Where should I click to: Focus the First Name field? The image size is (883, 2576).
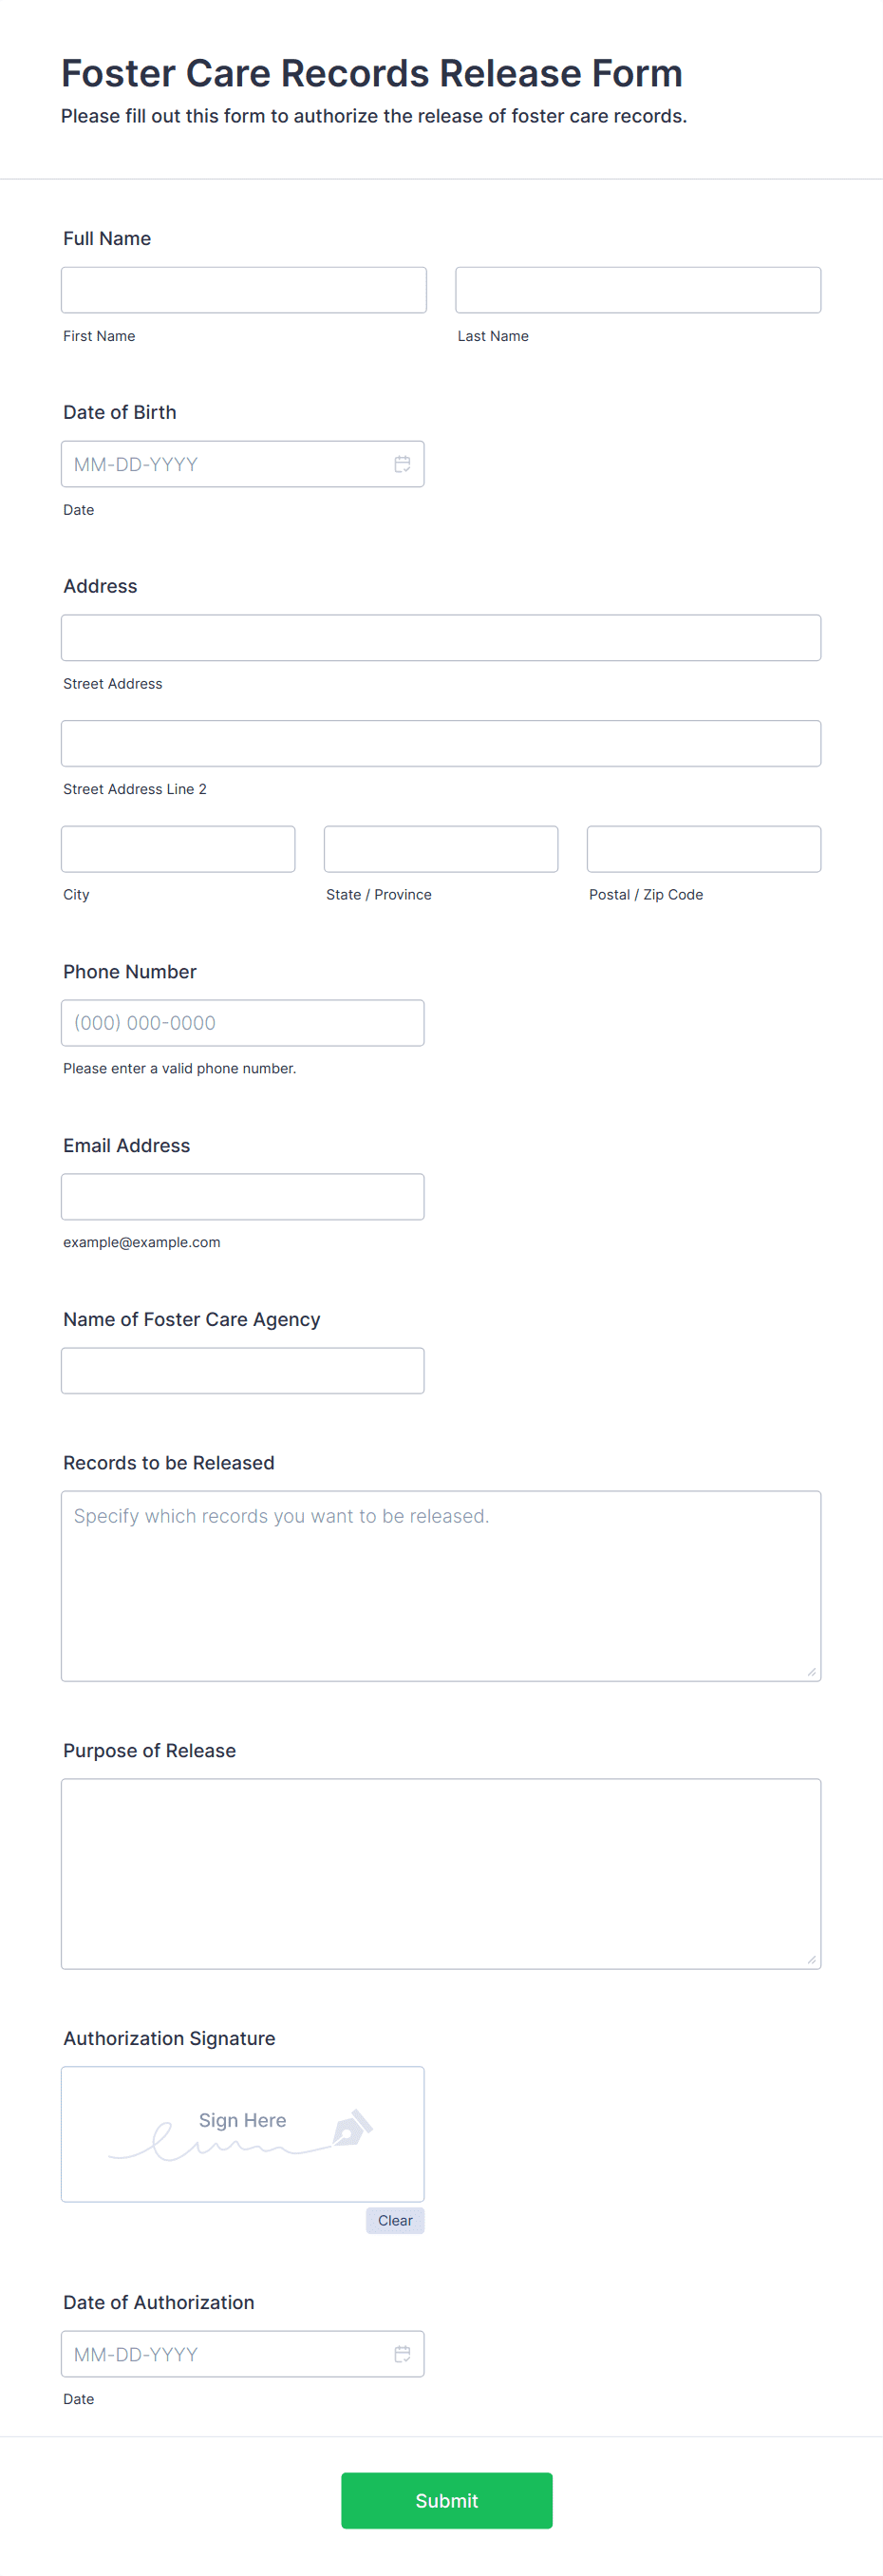click(x=244, y=290)
